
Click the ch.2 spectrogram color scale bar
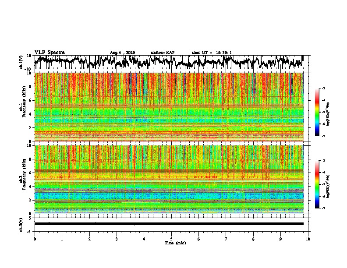tap(317, 184)
